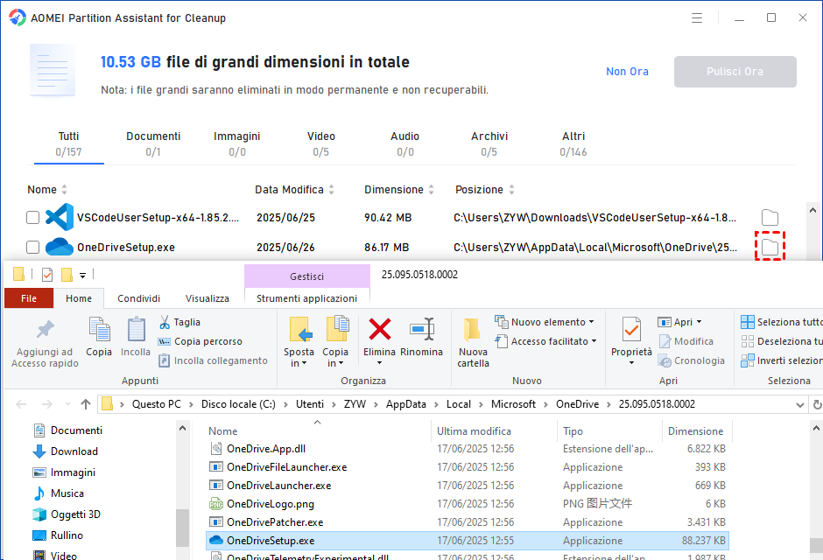Screen dimensions: 823x560
Task: Click Modifica in Apri group
Action: click(x=686, y=341)
